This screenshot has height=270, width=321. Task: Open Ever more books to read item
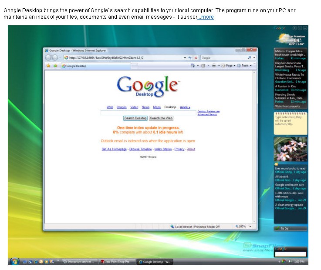[290, 170]
